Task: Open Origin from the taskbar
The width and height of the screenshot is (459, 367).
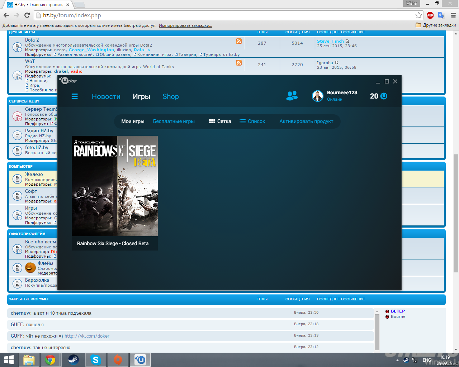Action: pyautogui.click(x=118, y=360)
